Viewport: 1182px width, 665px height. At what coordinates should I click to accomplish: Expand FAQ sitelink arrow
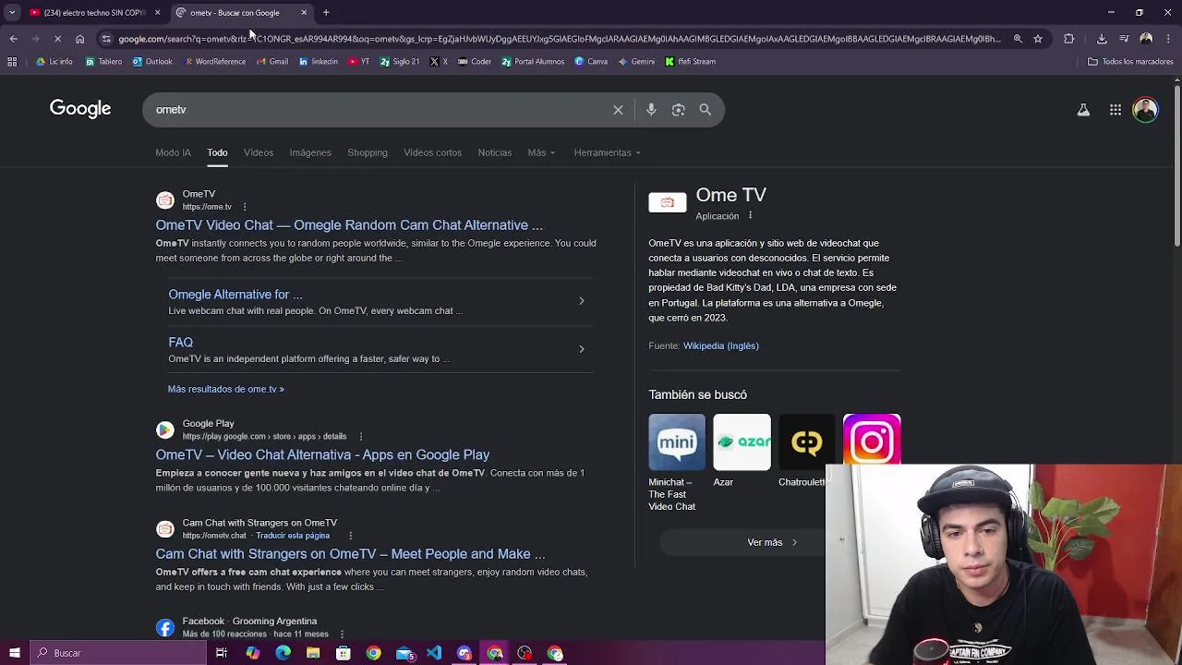point(581,349)
